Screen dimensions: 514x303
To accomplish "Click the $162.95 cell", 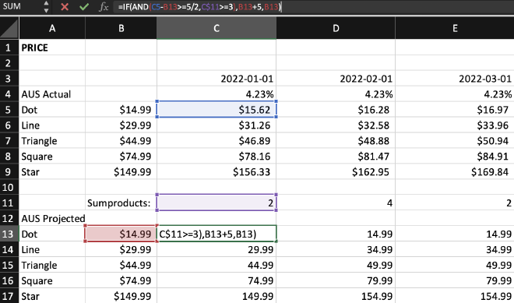I will 336,172.
